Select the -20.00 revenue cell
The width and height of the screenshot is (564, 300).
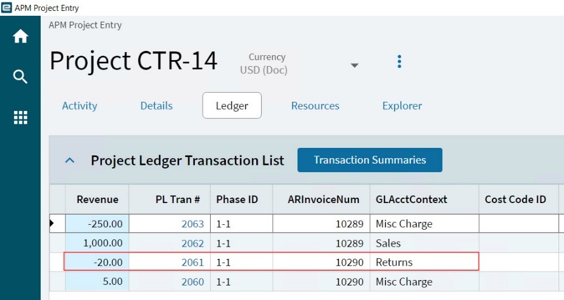[x=97, y=262]
